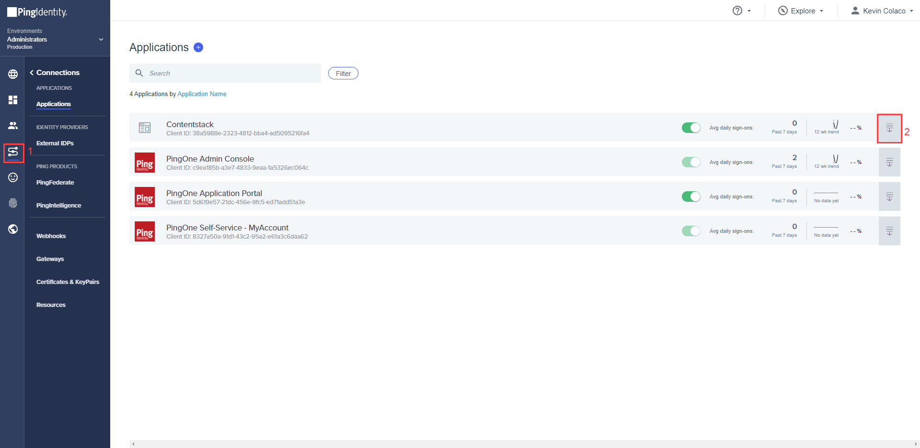Click the Applications page heading
The height and width of the screenshot is (448, 920).
pos(159,47)
